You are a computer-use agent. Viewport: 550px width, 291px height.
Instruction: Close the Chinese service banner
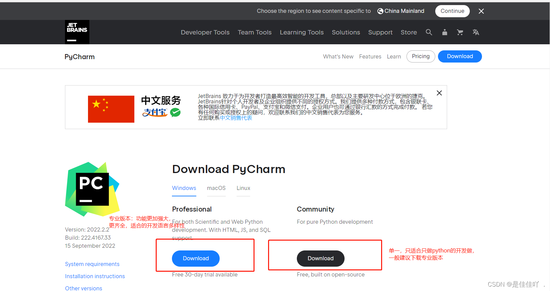(x=439, y=93)
